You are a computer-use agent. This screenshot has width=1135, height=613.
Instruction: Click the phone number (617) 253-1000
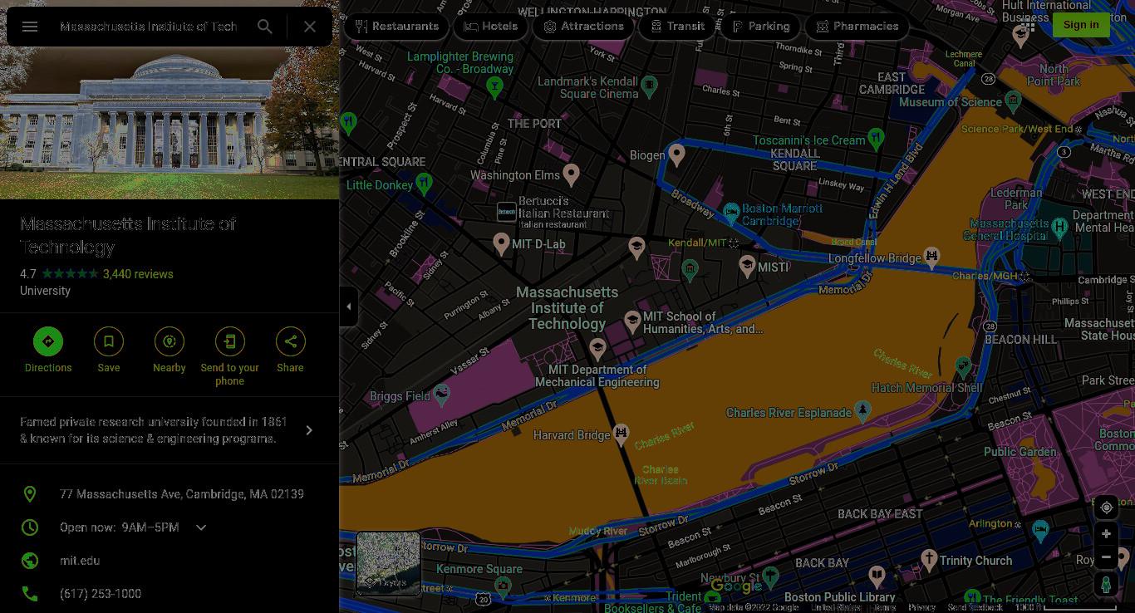[101, 594]
